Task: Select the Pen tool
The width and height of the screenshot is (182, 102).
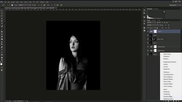Action: 2,47
